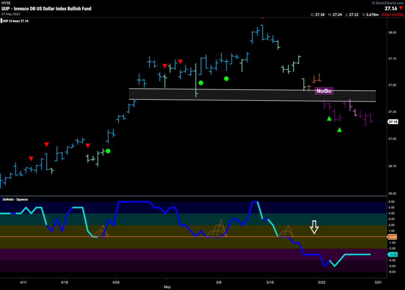Click the 27.00 price axis label
This screenshot has height=290, width=405.
click(392, 139)
